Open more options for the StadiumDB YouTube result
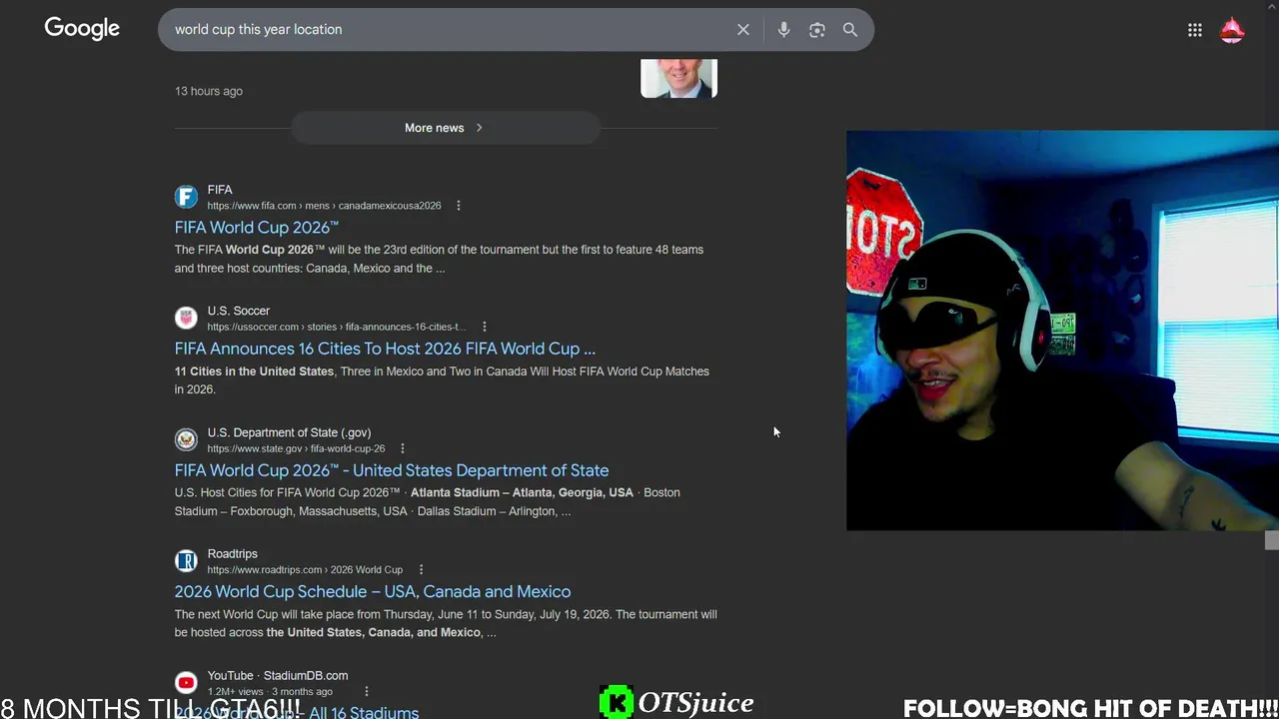This screenshot has width=1279, height=719. (x=367, y=691)
